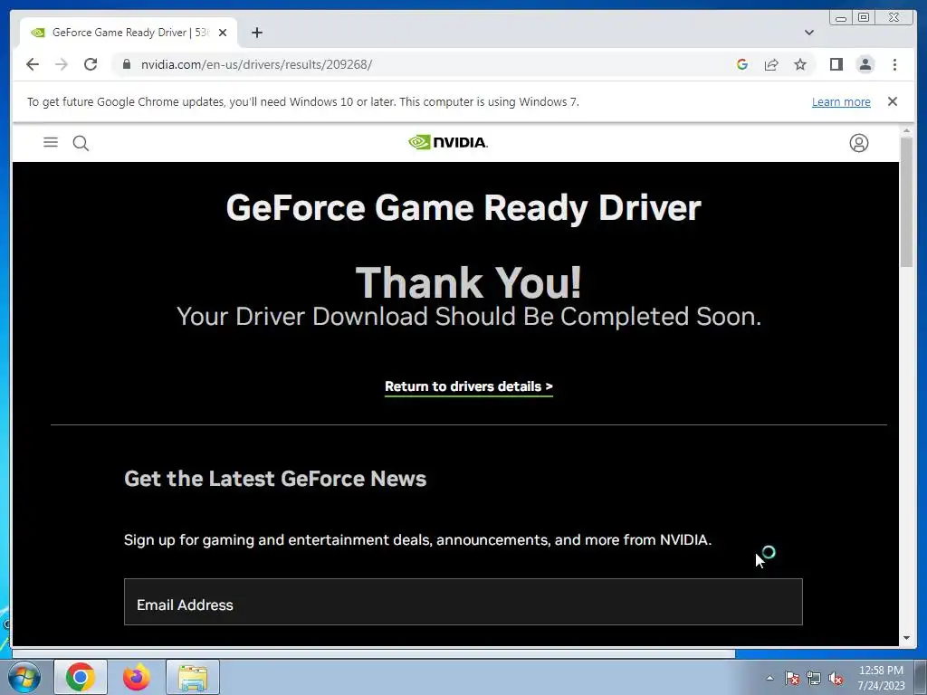
Task: Click Return to drivers details link
Action: pyautogui.click(x=469, y=386)
